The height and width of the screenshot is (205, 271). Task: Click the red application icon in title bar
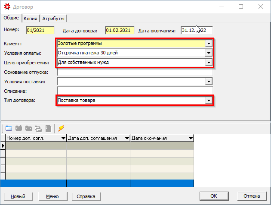[x=7, y=7]
